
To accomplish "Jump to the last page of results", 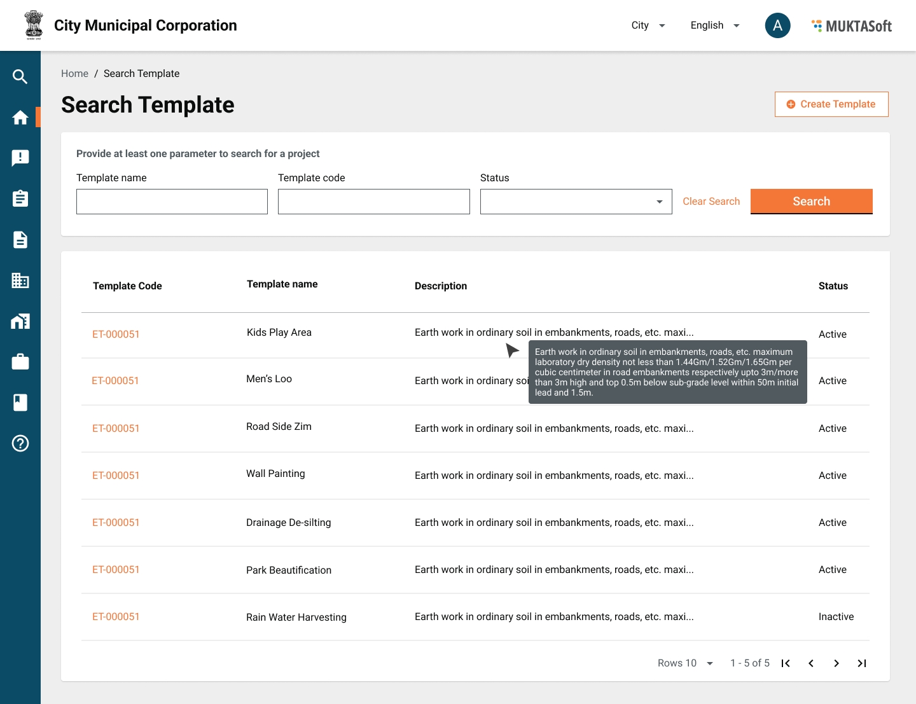I will (x=862, y=663).
